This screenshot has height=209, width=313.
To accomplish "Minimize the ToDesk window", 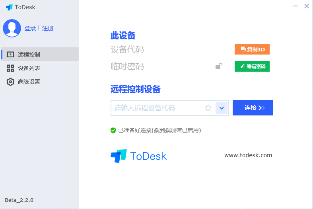I will [295, 6].
